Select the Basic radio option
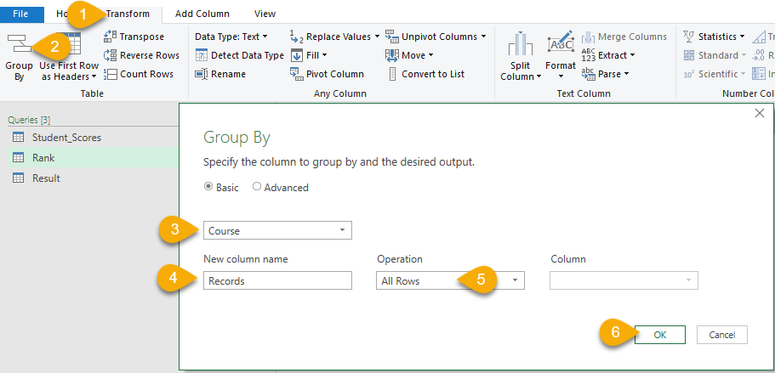This screenshot has height=373, width=775. pyautogui.click(x=209, y=188)
